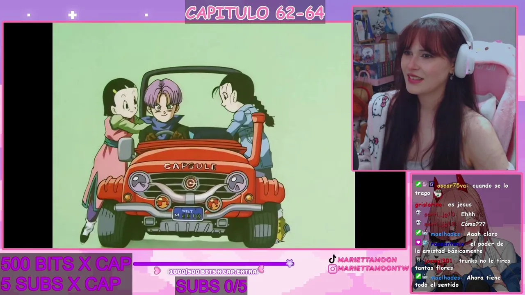Viewport: 525px width, 295px height.
Task: Open the MARIETTAMOONTW Instagram handle
Action: [x=373, y=268]
